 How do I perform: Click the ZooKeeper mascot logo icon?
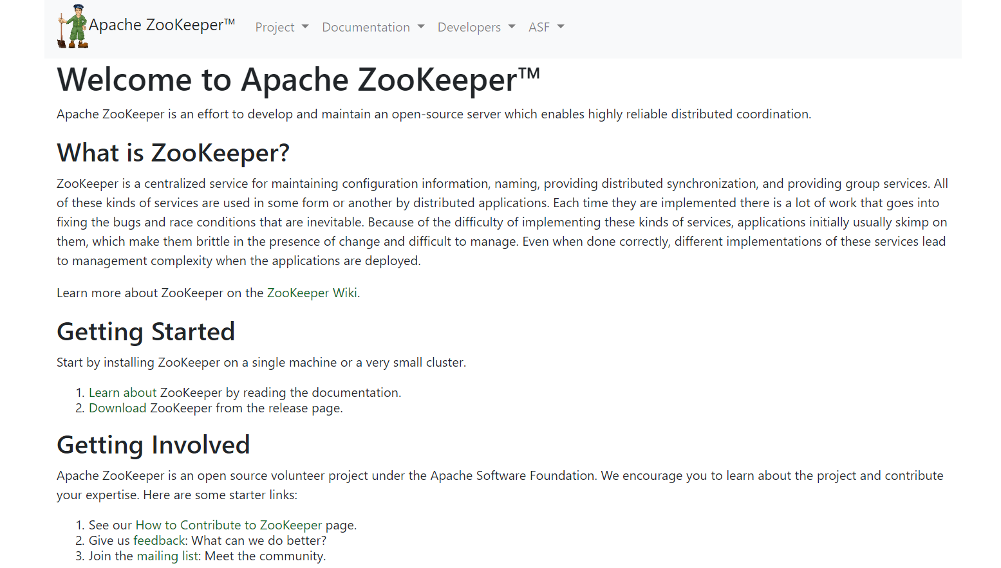[x=73, y=26]
